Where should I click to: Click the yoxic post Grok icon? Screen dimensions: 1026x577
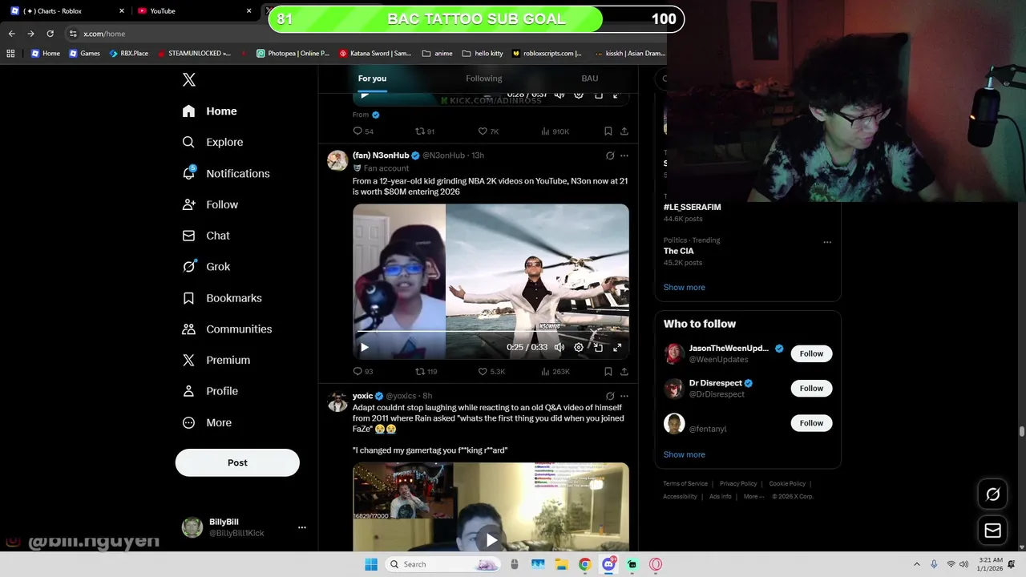610,396
